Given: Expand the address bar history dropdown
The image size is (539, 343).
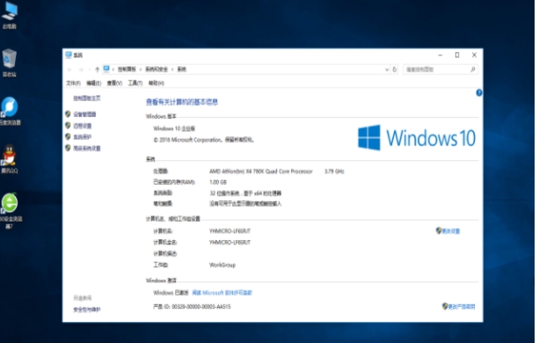Looking at the screenshot, I should coord(387,69).
